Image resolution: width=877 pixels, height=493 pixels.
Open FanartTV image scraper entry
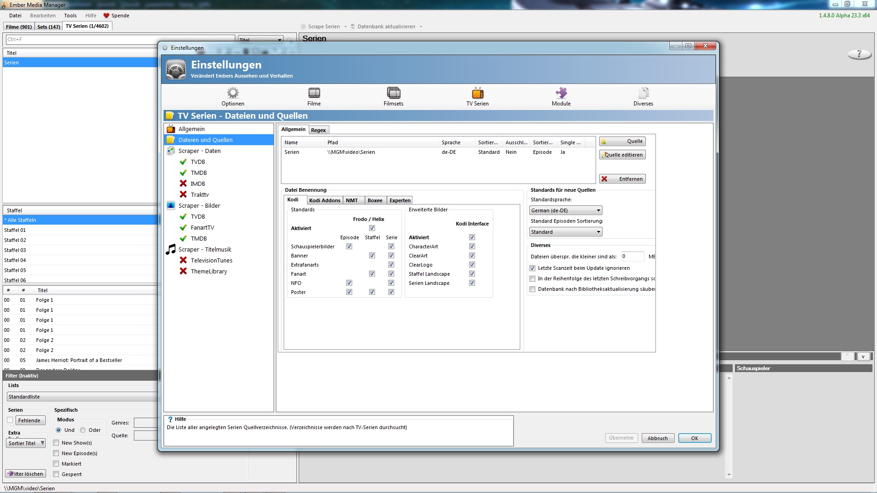tap(202, 228)
